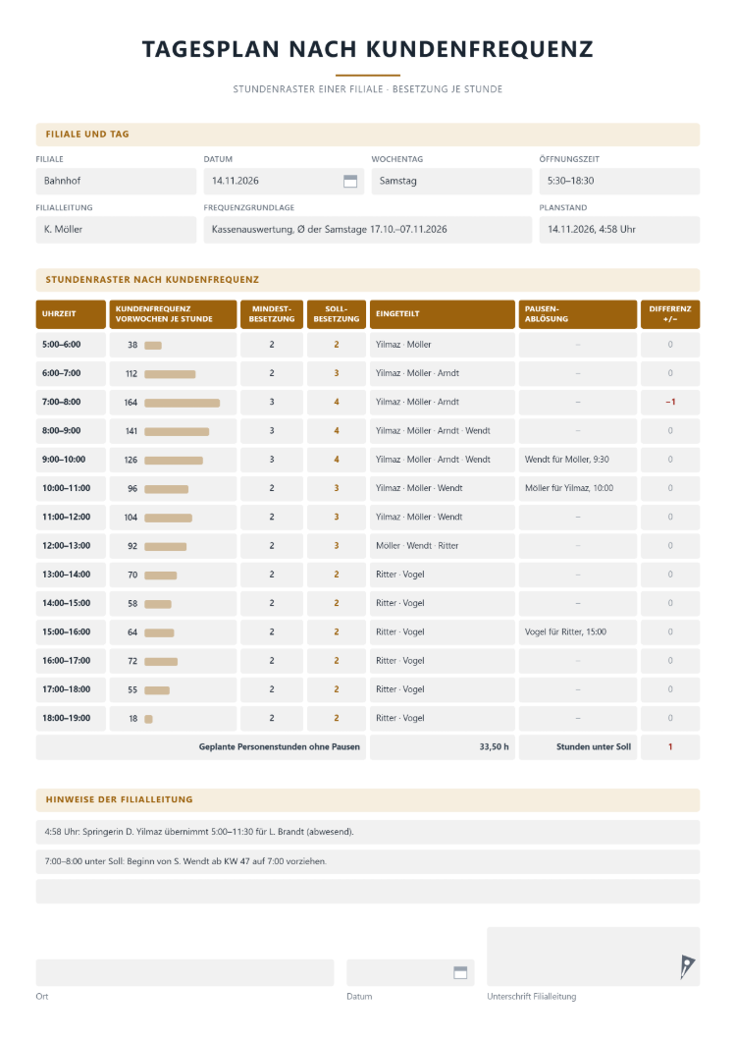736x1041 pixels.
Task: Click frequency value 58 in 14:00–15:00 row
Action: coord(132,604)
